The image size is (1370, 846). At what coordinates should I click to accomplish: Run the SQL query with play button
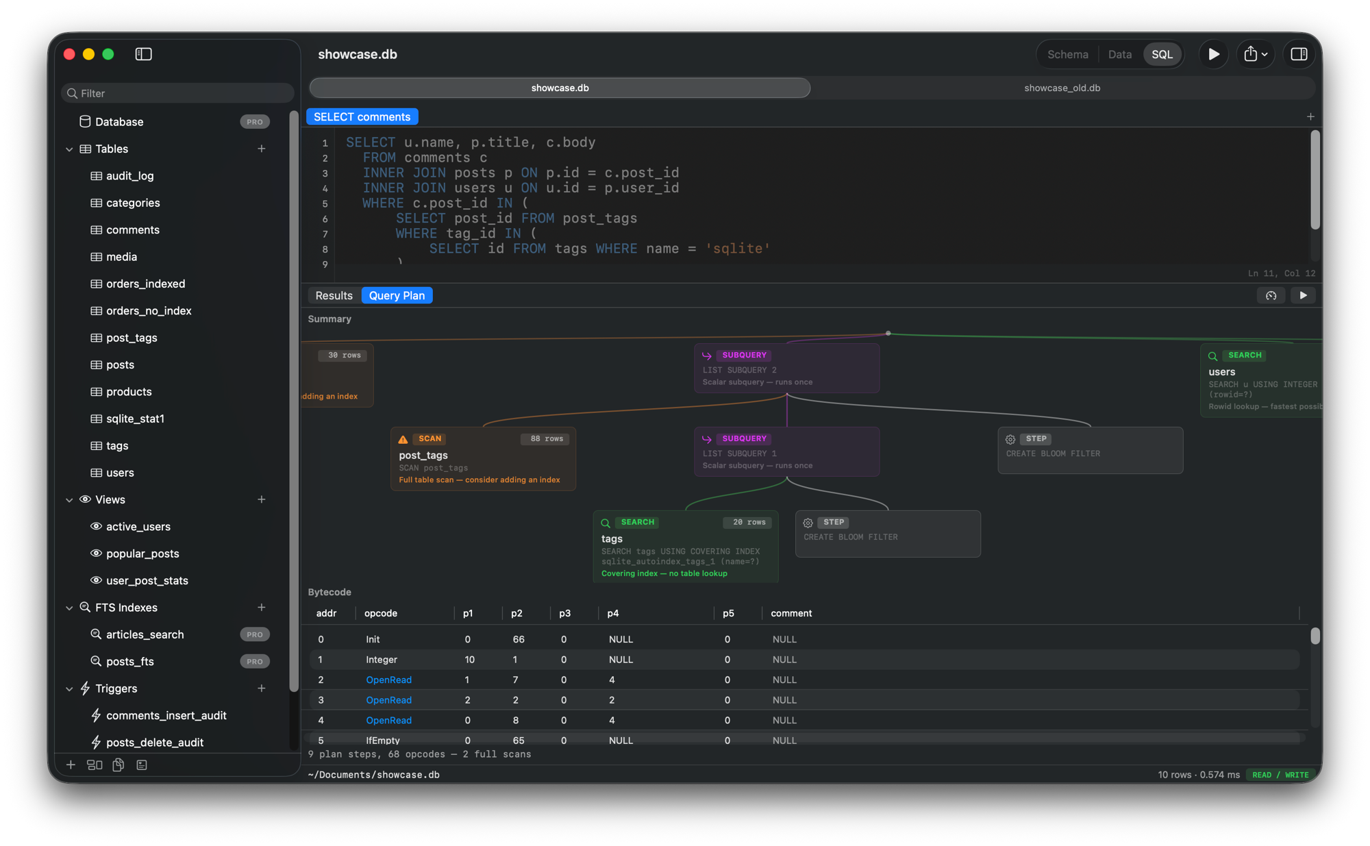(1213, 54)
